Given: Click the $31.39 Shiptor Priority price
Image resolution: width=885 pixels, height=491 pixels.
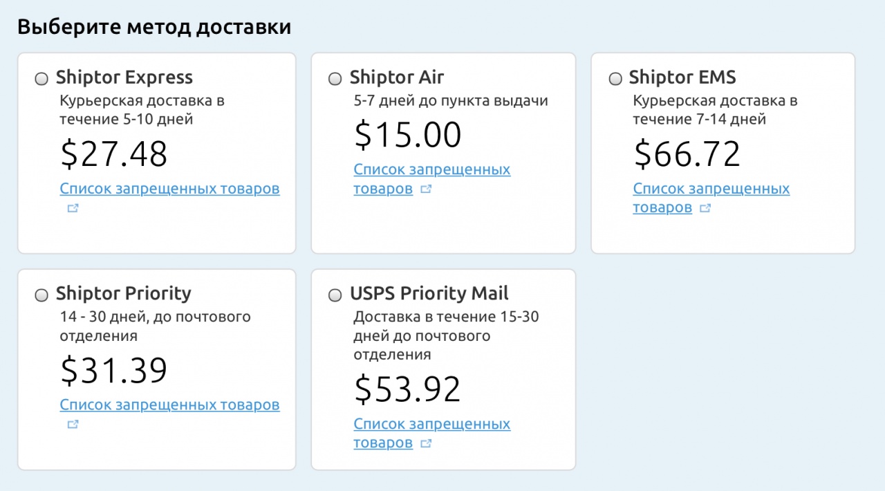Looking at the screenshot, I should point(114,371).
